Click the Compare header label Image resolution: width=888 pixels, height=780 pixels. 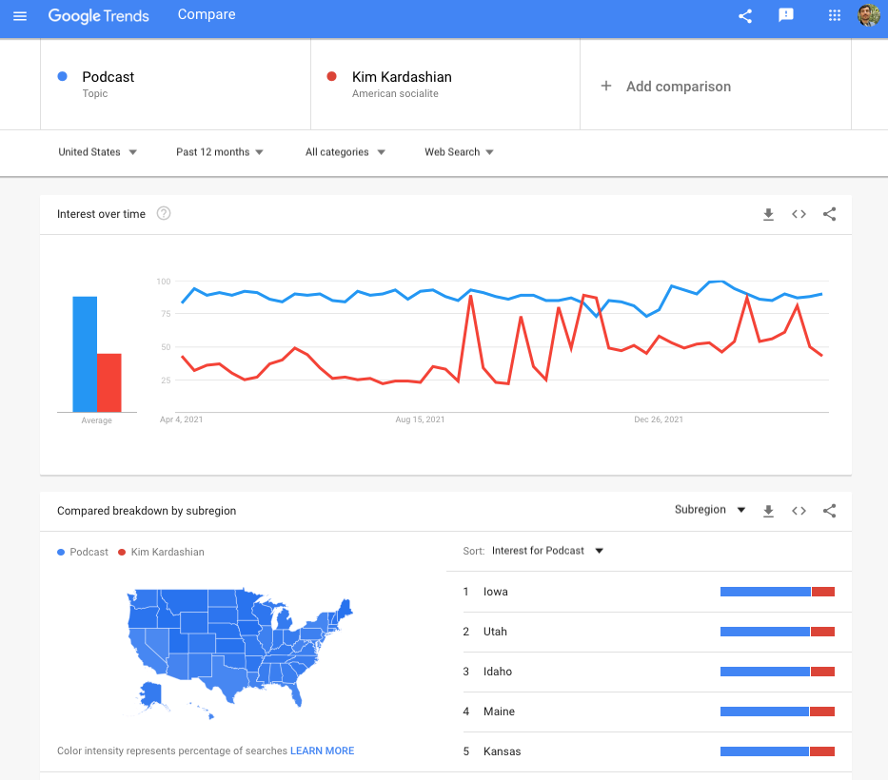coord(207,14)
